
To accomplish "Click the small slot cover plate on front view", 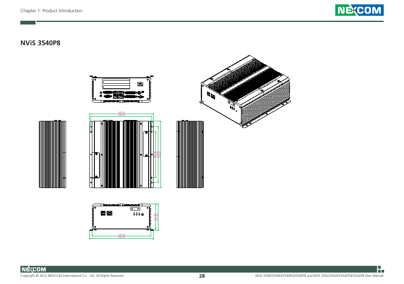I will point(135,209).
